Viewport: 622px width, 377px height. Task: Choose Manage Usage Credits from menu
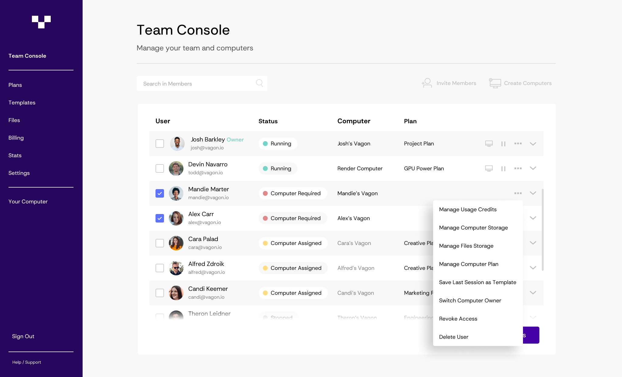(x=468, y=209)
